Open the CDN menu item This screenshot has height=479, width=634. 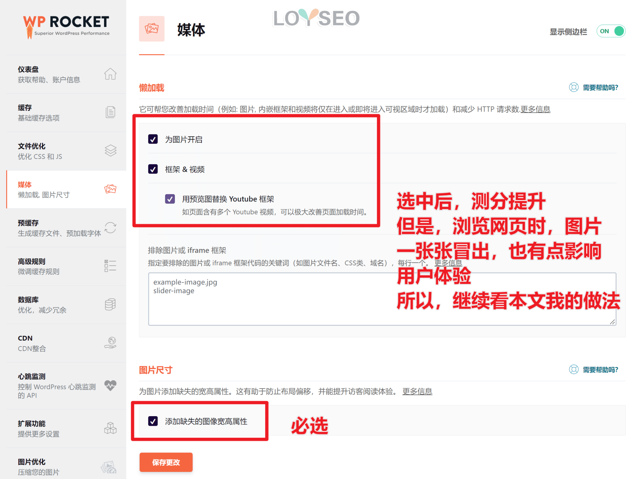click(66, 343)
